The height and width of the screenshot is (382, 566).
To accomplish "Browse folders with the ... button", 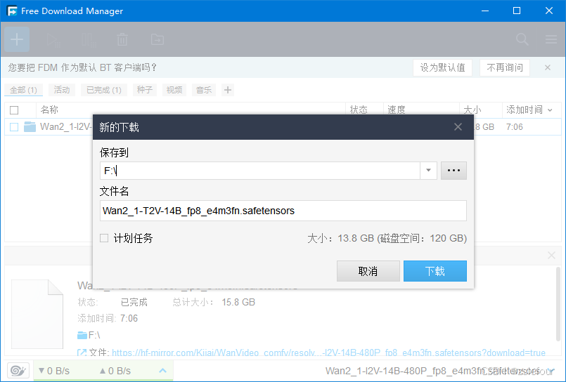I will [x=454, y=171].
